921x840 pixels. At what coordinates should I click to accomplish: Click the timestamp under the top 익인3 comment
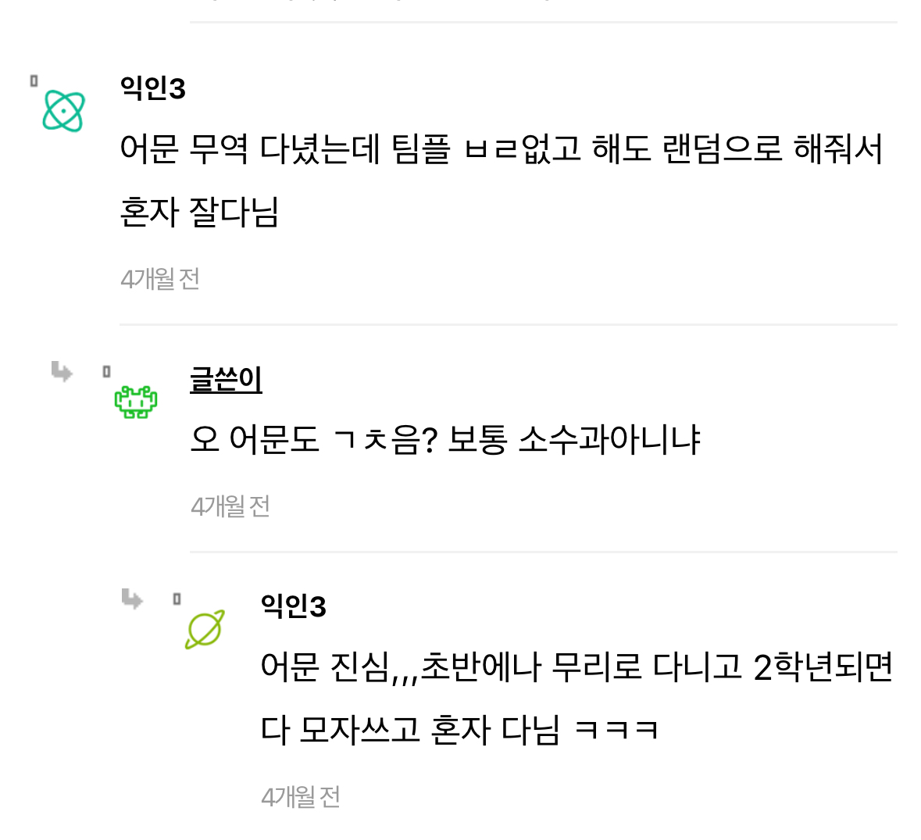click(160, 279)
